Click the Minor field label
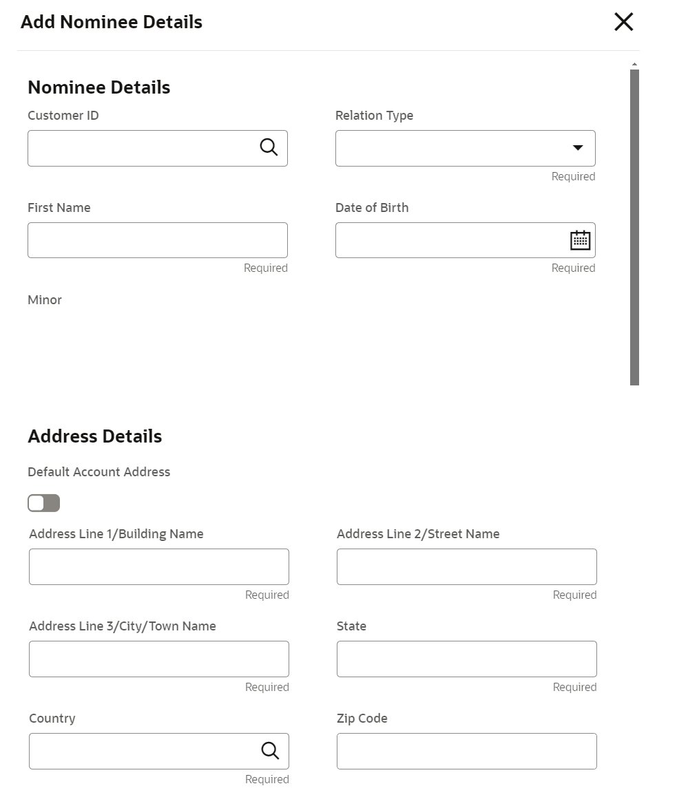Viewport: 688px width, 797px height. click(45, 300)
